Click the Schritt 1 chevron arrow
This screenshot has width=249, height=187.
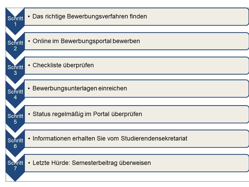15,21
